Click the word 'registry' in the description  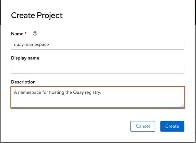pos(92,92)
